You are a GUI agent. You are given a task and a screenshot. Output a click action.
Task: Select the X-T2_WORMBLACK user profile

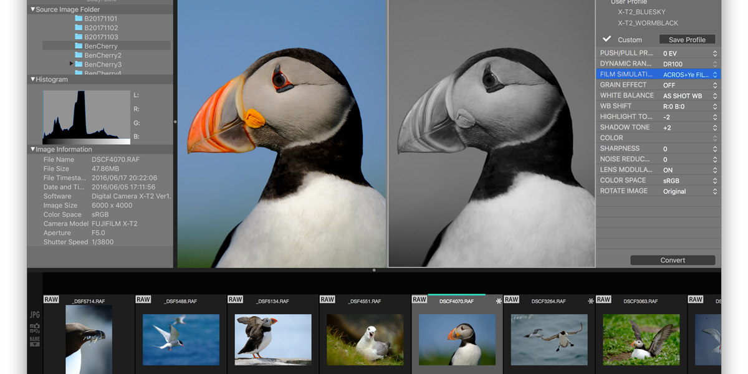(x=648, y=23)
